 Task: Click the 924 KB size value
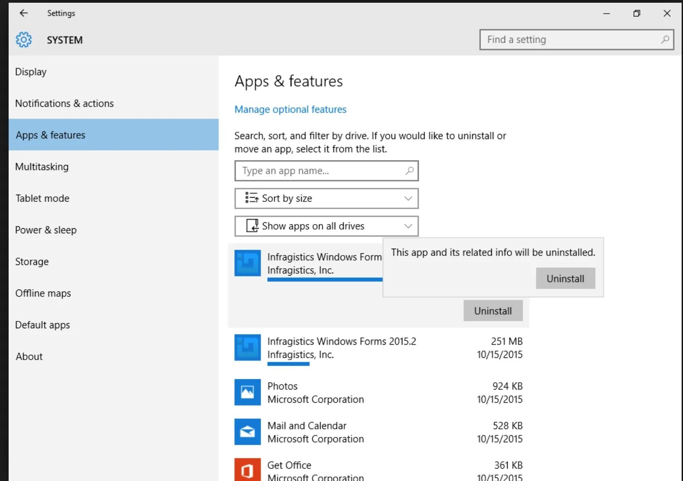pyautogui.click(x=508, y=386)
